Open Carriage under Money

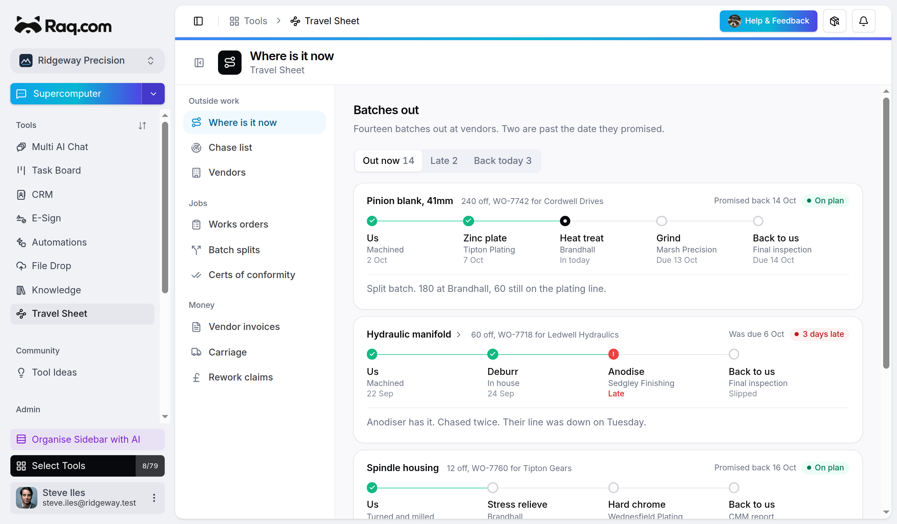254,352
